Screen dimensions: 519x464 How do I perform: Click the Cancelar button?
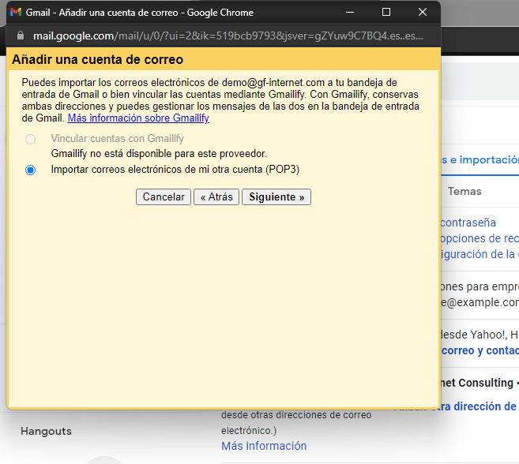(x=164, y=197)
